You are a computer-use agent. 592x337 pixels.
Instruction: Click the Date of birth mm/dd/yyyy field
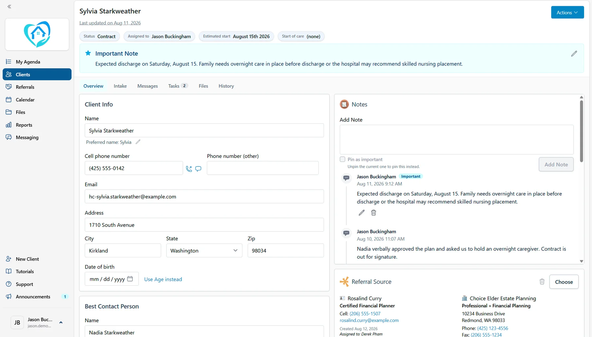(111, 279)
